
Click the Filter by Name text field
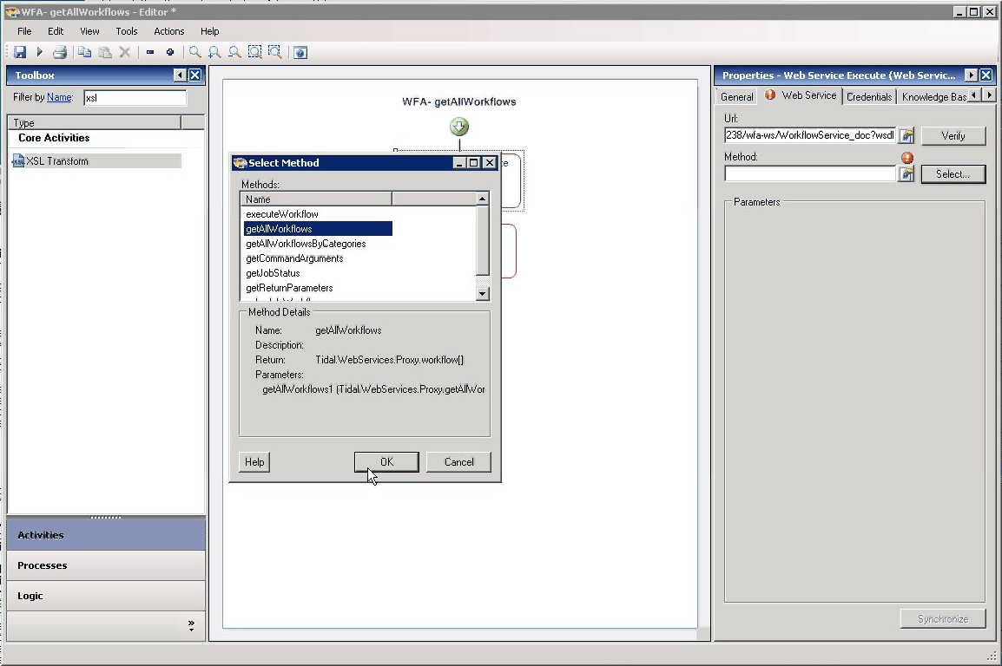point(134,98)
